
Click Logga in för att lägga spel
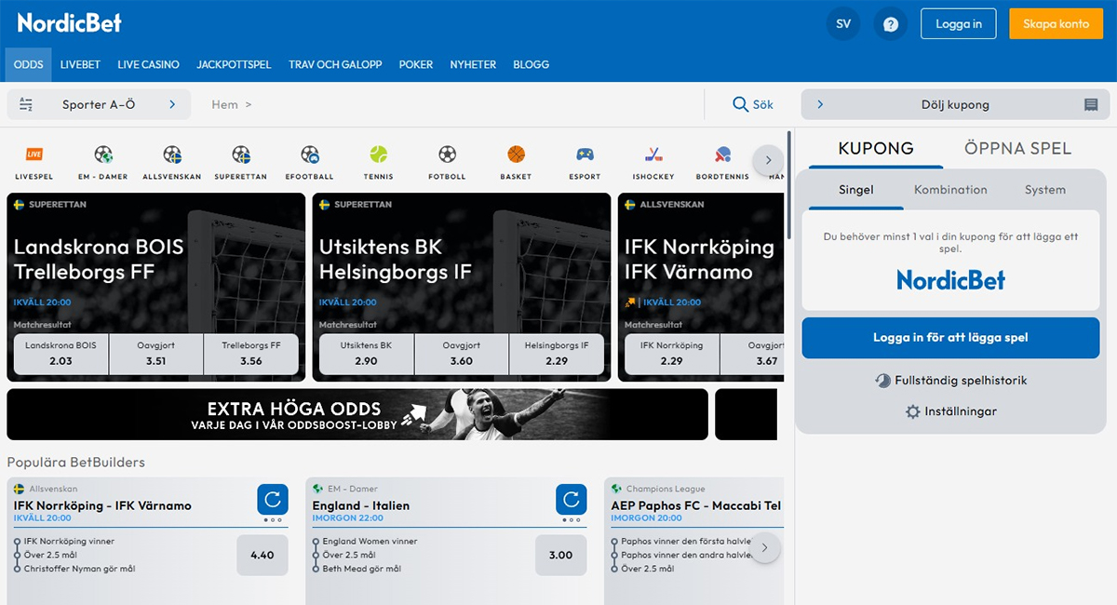[950, 338]
